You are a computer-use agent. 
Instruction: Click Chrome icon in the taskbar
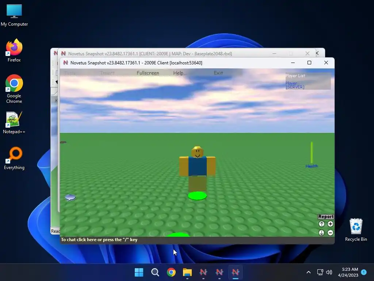pyautogui.click(x=171, y=272)
